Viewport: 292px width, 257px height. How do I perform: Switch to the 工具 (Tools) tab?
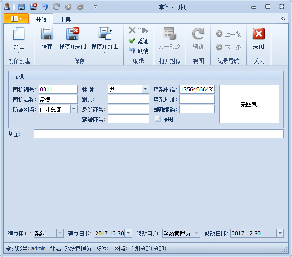[65, 19]
